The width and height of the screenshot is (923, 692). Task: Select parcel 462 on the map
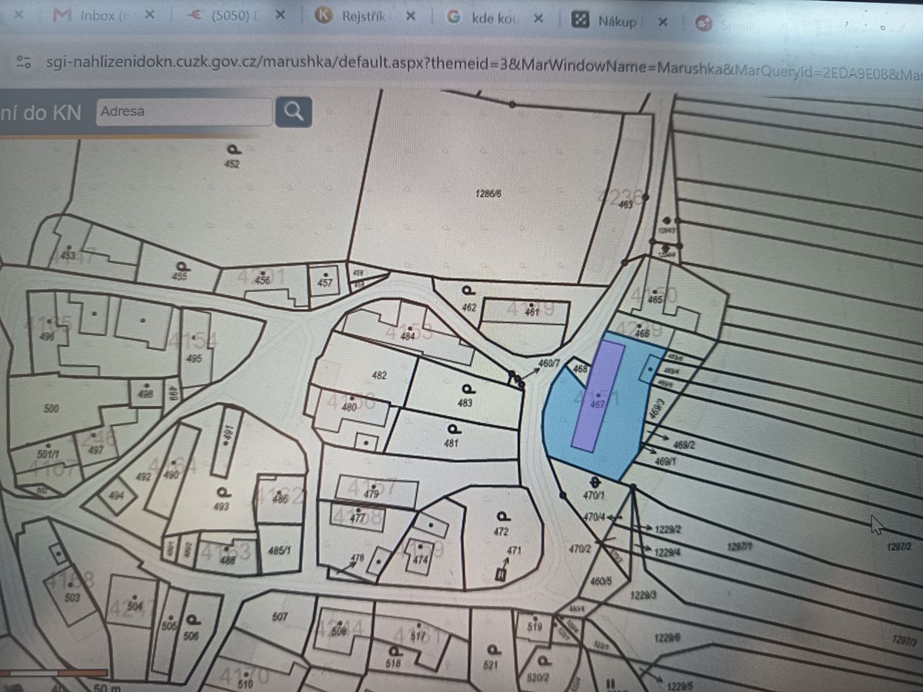pos(469,308)
